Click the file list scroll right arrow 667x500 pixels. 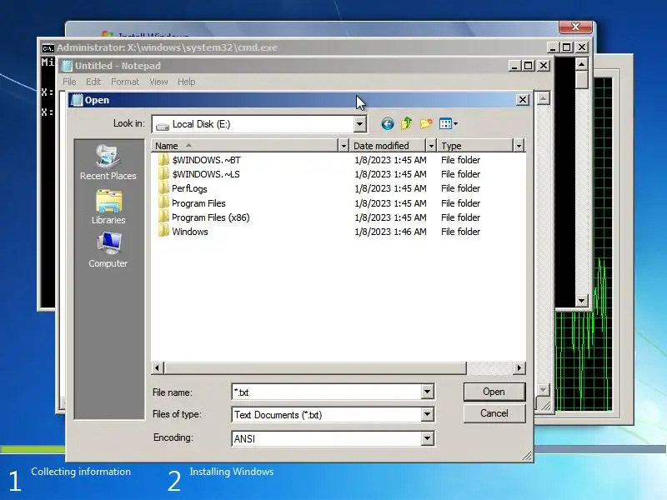point(519,367)
